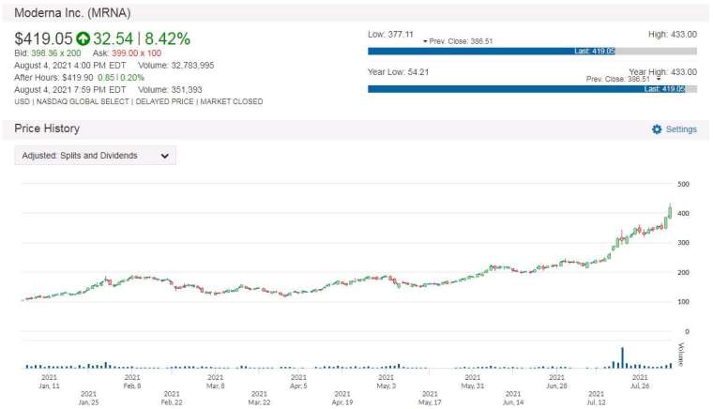
Task: Click the latest green candlestick near 400
Action: click(670, 212)
